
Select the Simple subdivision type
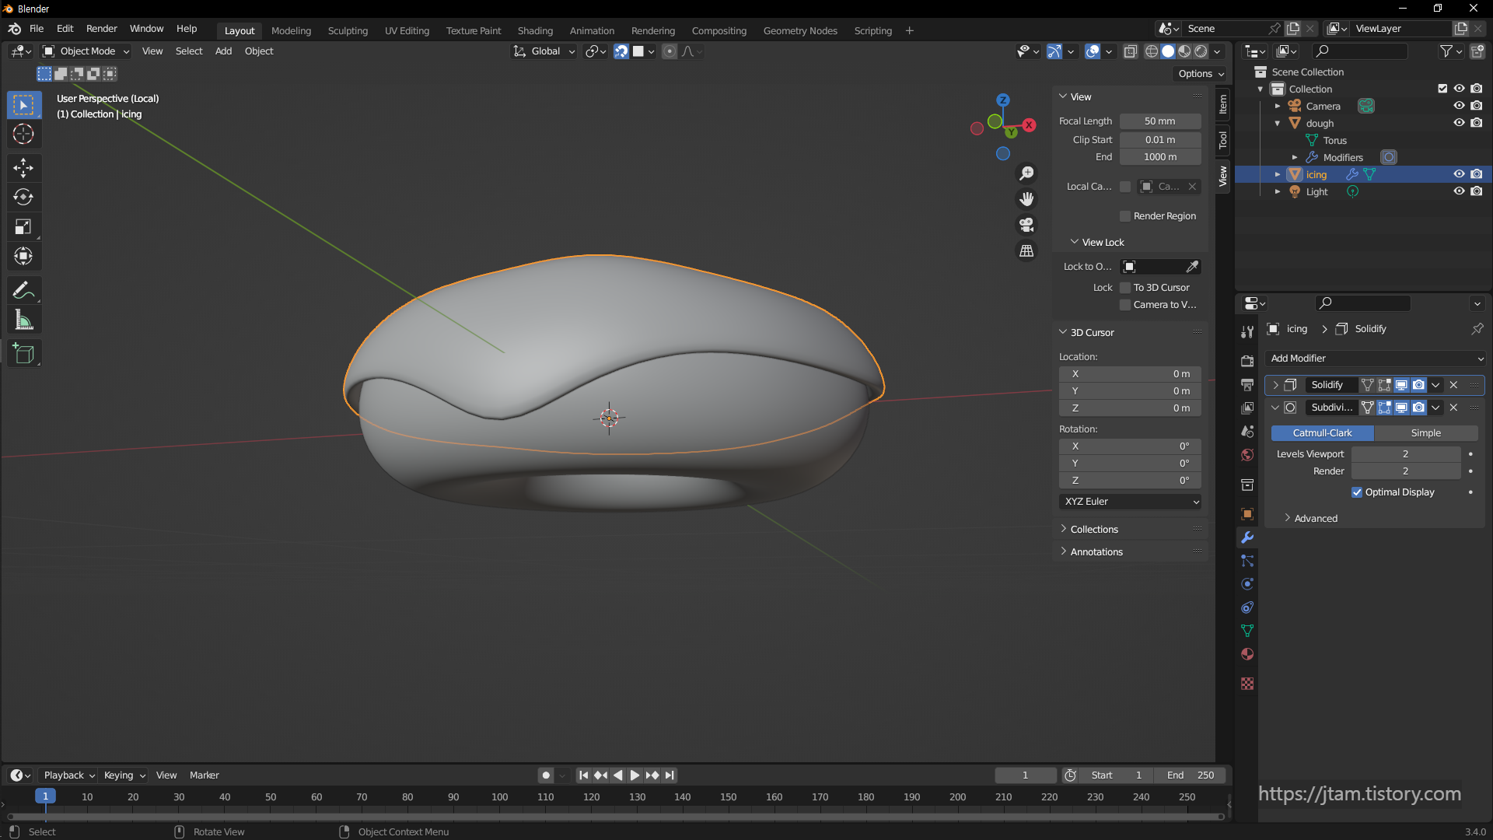click(x=1425, y=433)
